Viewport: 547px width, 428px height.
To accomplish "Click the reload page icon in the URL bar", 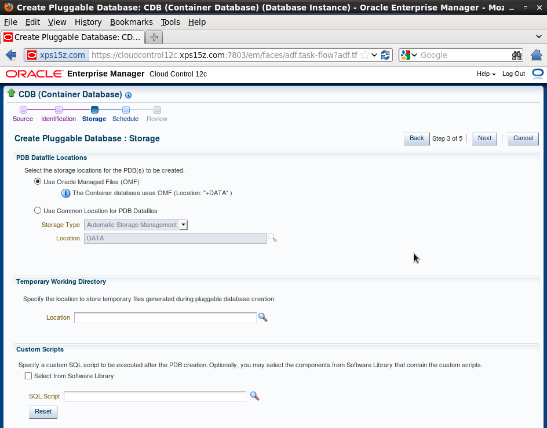I will 385,55.
